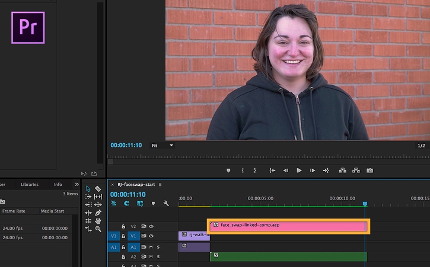Toggle sync lock on V1 track
The width and height of the screenshot is (430, 267).
coord(144,236)
